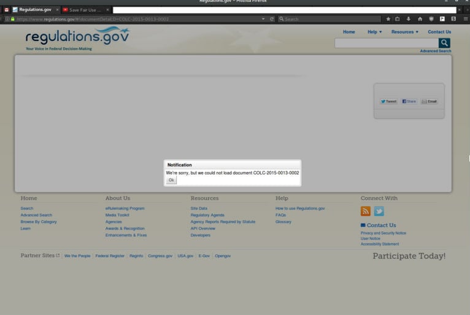The width and height of the screenshot is (470, 315).
Task: Open the pinned mail tab icon
Action: point(7,10)
